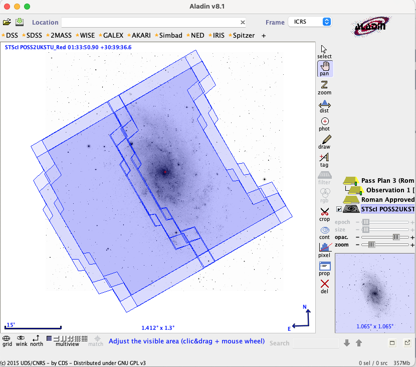Open the Simbad bookmark
This screenshot has height=367, width=416.
pos(170,36)
